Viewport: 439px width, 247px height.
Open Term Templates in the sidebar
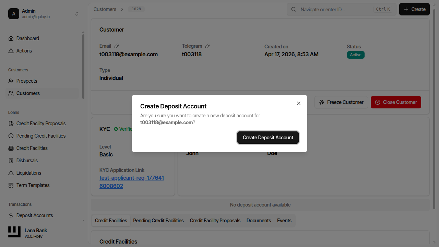(32, 185)
